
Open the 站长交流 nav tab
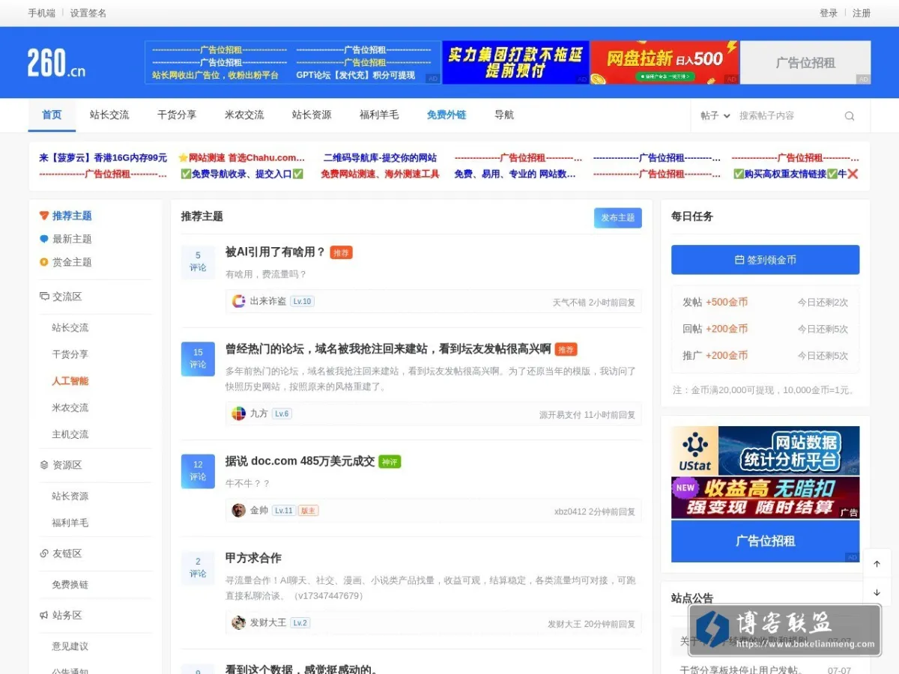pos(109,115)
